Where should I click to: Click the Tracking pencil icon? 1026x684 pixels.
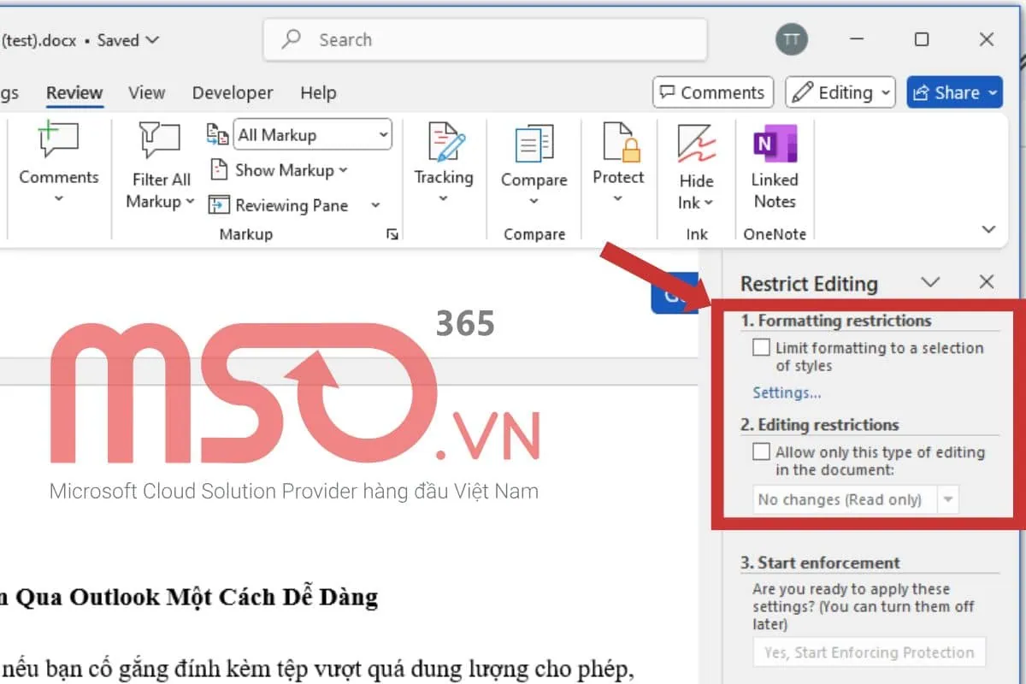pos(444,143)
